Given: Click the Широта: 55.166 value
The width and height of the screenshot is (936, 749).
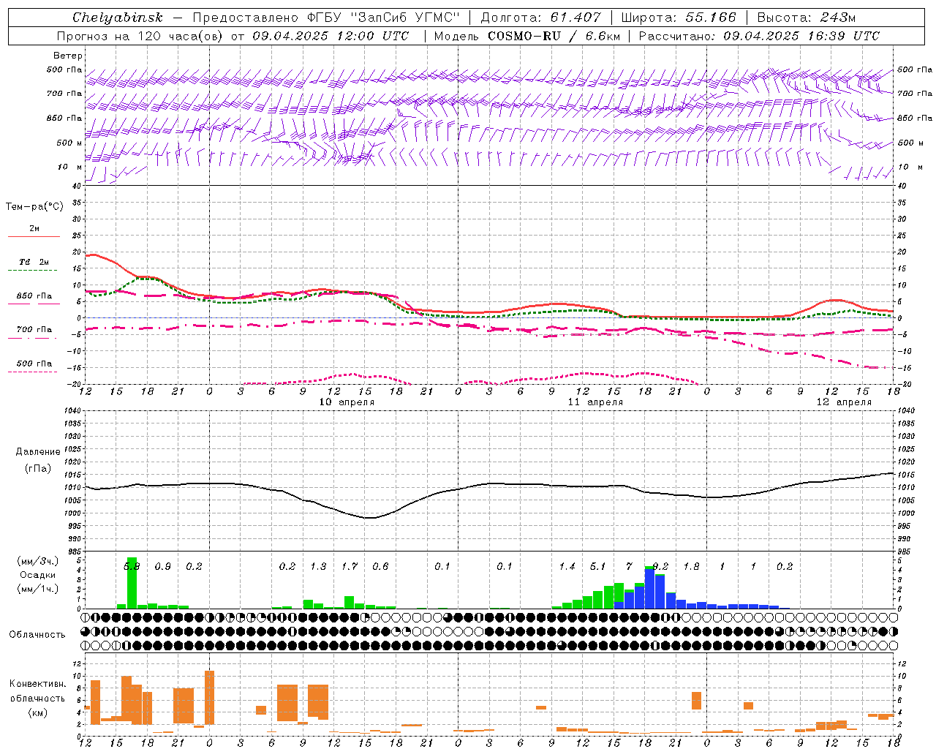Looking at the screenshot, I should pos(678,18).
